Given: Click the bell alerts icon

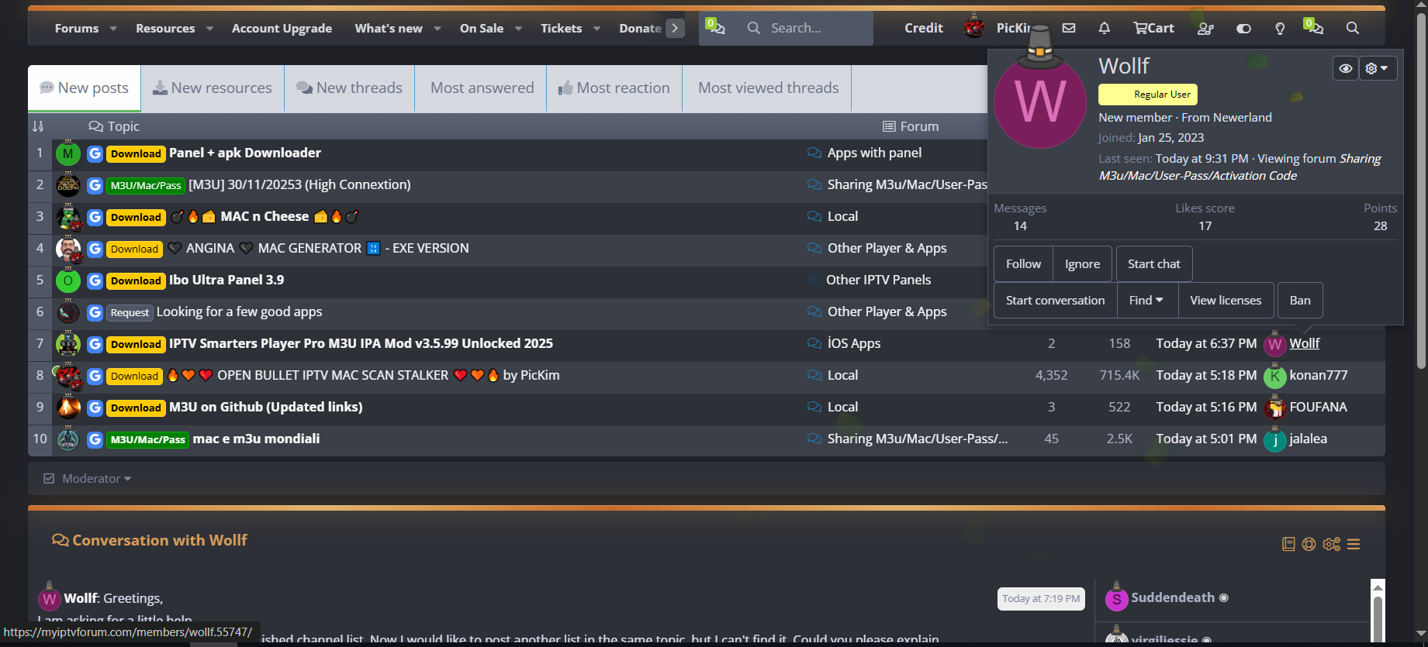Looking at the screenshot, I should click(1104, 28).
